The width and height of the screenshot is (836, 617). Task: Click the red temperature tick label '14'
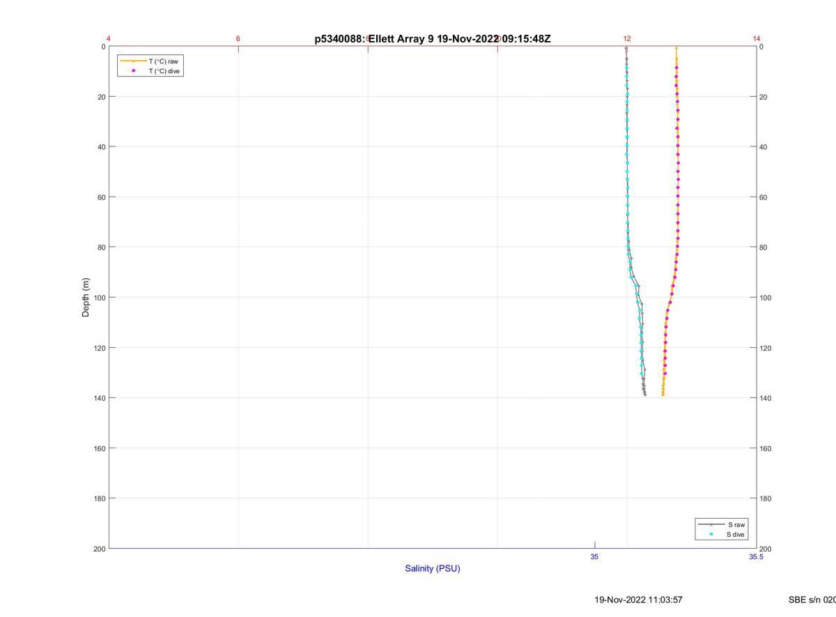click(757, 38)
